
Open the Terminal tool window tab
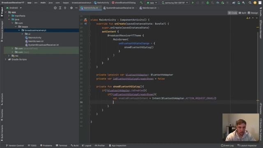(x=61, y=146)
